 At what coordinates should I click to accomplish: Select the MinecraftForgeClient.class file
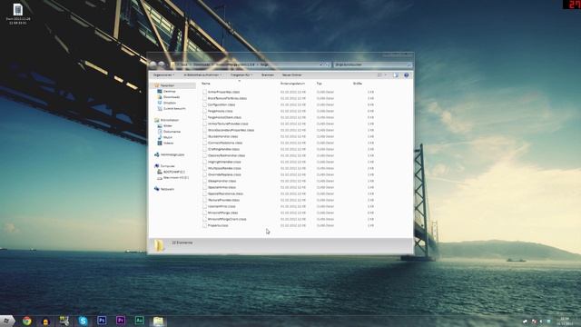(x=227, y=219)
